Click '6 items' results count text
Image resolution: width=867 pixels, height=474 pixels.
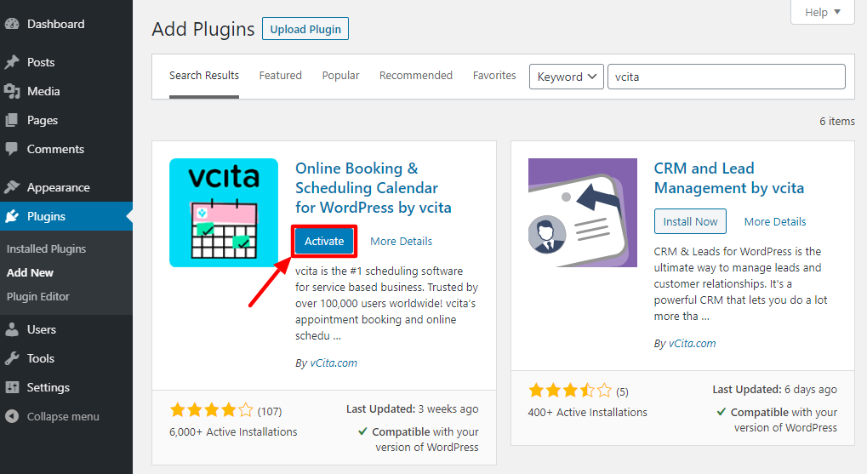point(837,121)
